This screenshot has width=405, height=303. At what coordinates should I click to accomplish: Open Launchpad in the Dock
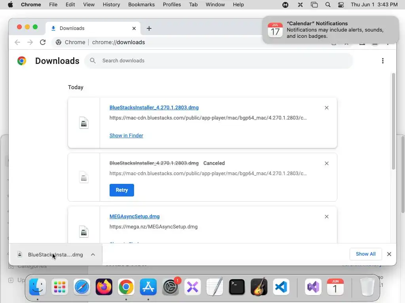(60, 287)
